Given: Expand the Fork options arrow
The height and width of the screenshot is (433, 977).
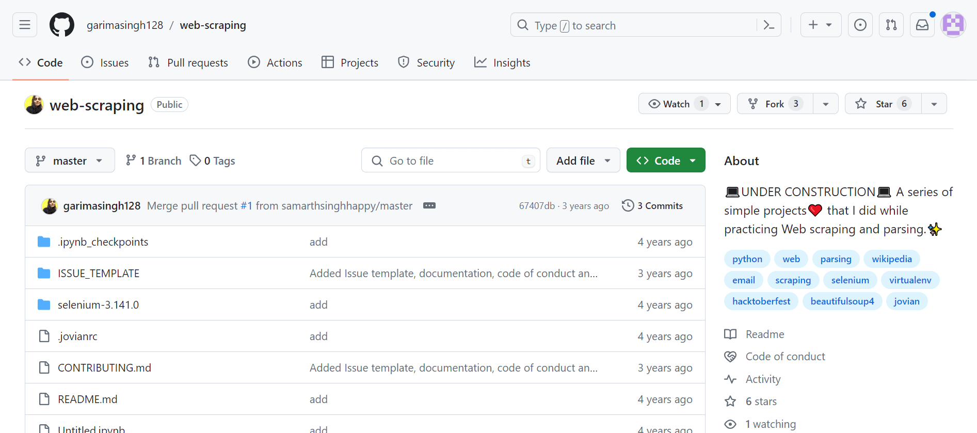Looking at the screenshot, I should (x=825, y=104).
